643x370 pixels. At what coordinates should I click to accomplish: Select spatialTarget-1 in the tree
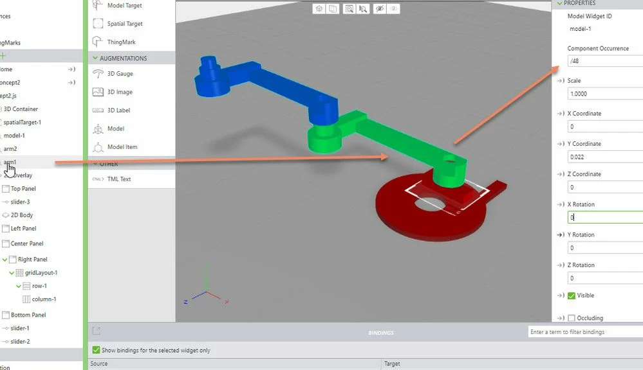click(x=22, y=122)
